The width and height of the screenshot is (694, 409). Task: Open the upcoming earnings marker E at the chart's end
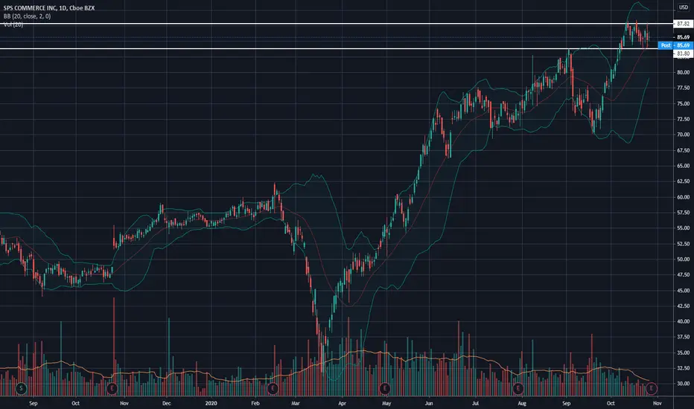pyautogui.click(x=651, y=389)
